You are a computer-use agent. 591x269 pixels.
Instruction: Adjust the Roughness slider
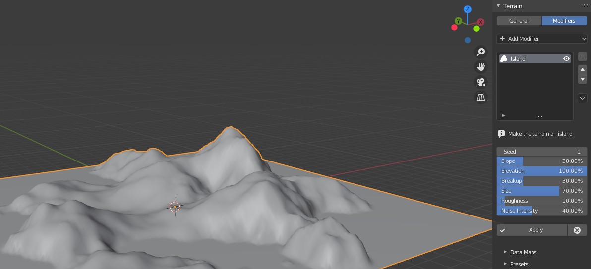pos(541,201)
